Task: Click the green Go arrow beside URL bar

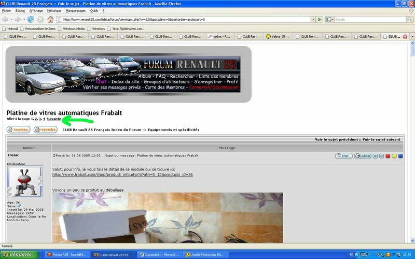Action: pyautogui.click(x=320, y=19)
